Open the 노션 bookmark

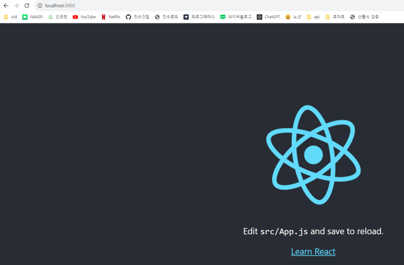pyautogui.click(x=293, y=17)
